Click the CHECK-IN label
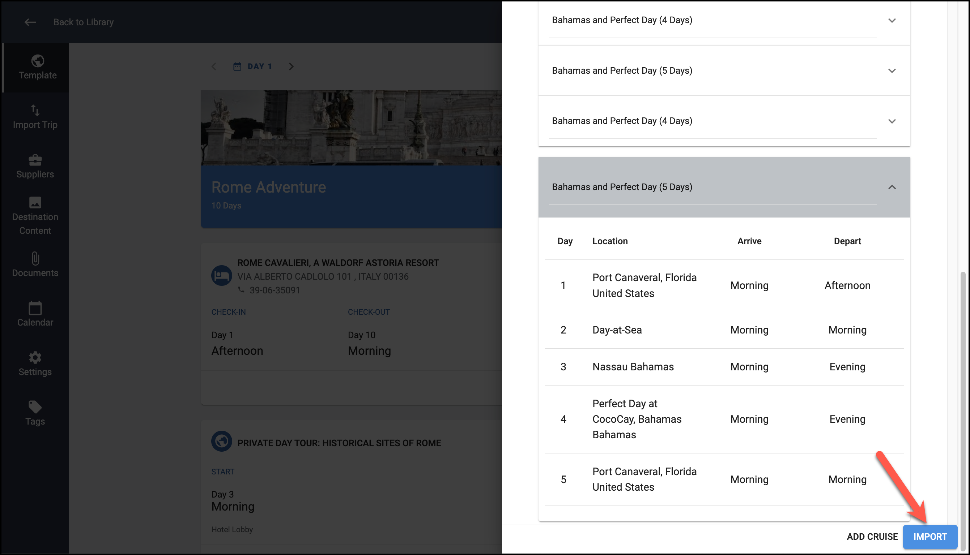Screen dimensions: 970x555 click(229, 312)
